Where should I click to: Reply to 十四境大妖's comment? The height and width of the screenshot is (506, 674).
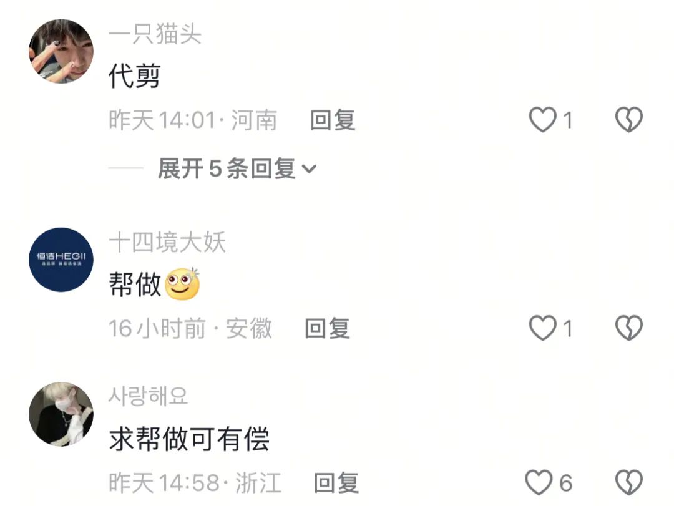pos(327,328)
